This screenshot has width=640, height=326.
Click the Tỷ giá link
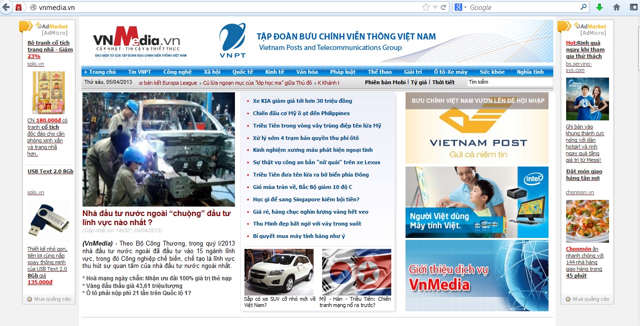pyautogui.click(x=419, y=82)
